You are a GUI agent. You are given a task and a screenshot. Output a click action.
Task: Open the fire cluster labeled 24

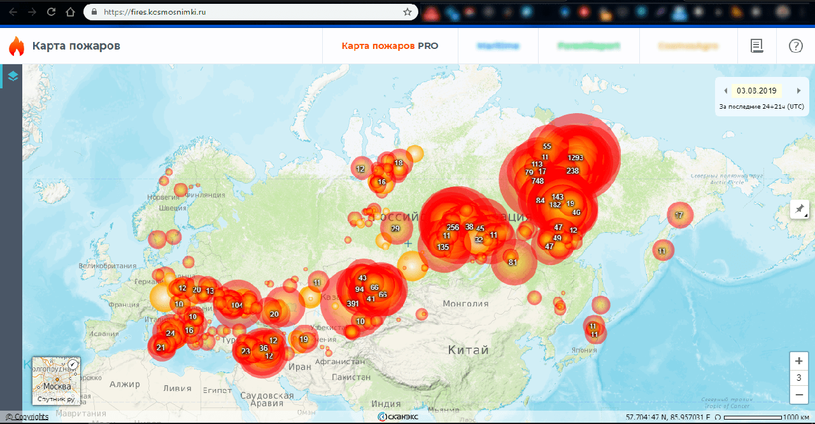pyautogui.click(x=170, y=333)
